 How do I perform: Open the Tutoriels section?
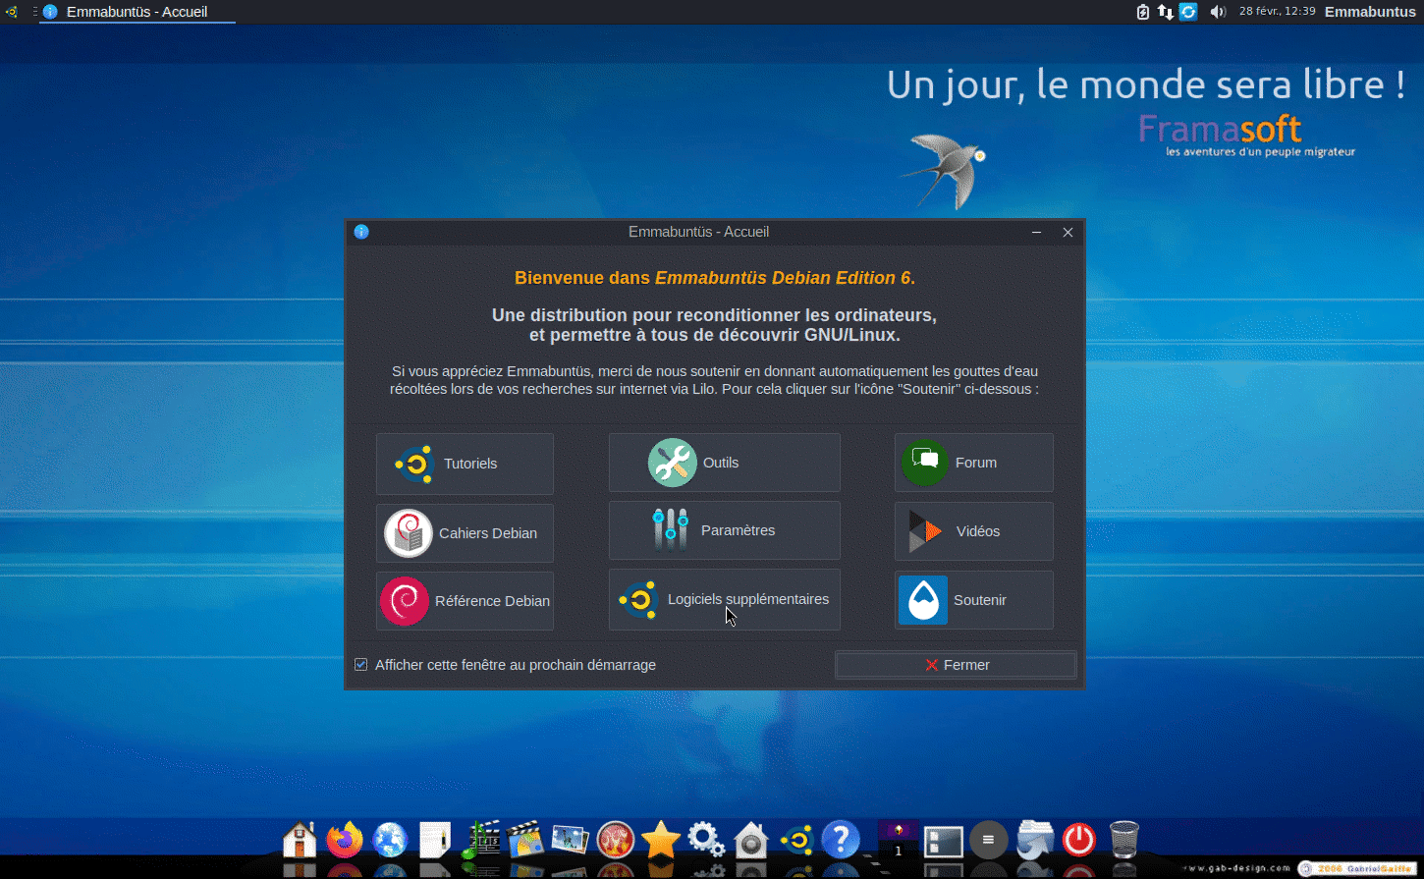[464, 463]
